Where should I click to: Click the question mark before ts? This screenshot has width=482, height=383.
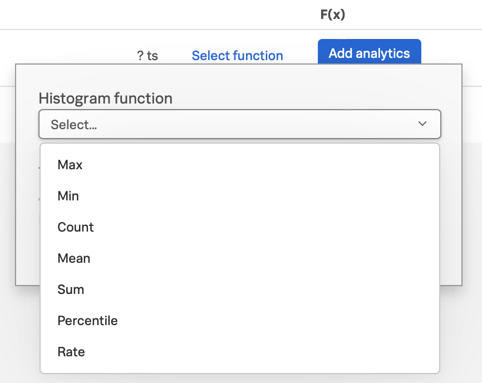point(140,56)
